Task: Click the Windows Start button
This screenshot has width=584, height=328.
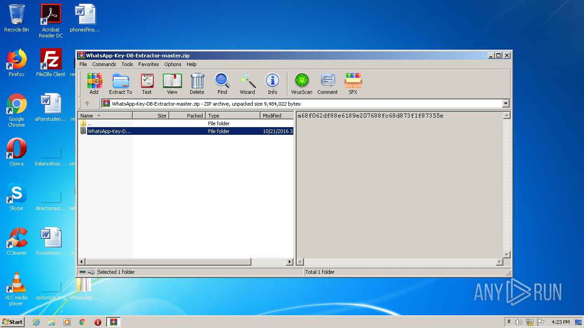Action: [x=12, y=322]
